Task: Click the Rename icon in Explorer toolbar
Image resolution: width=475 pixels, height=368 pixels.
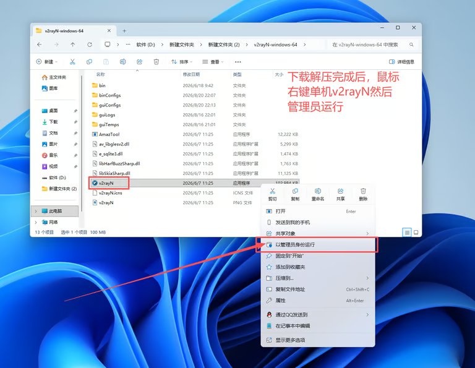Action: (x=122, y=62)
